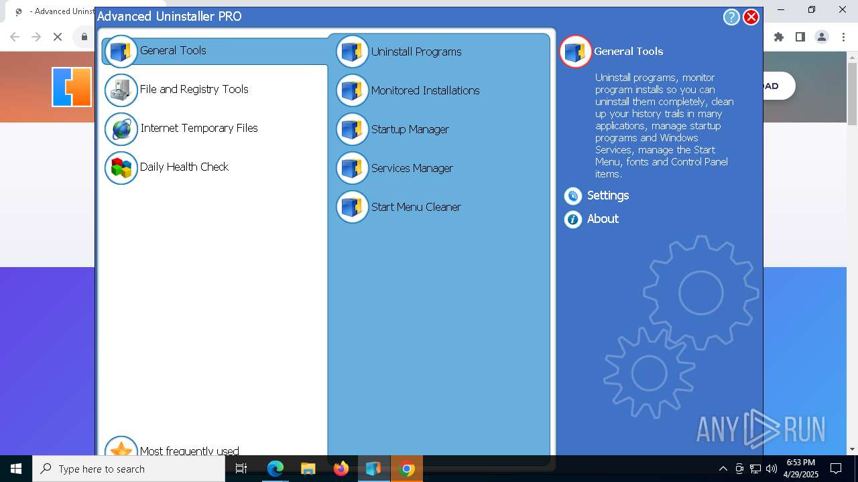The width and height of the screenshot is (858, 482).
Task: Open File Explorer from the taskbar
Action: [x=308, y=469]
